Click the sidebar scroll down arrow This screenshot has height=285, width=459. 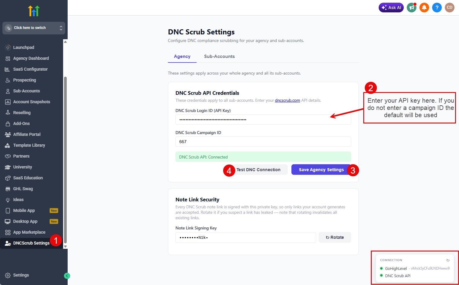tap(65, 246)
